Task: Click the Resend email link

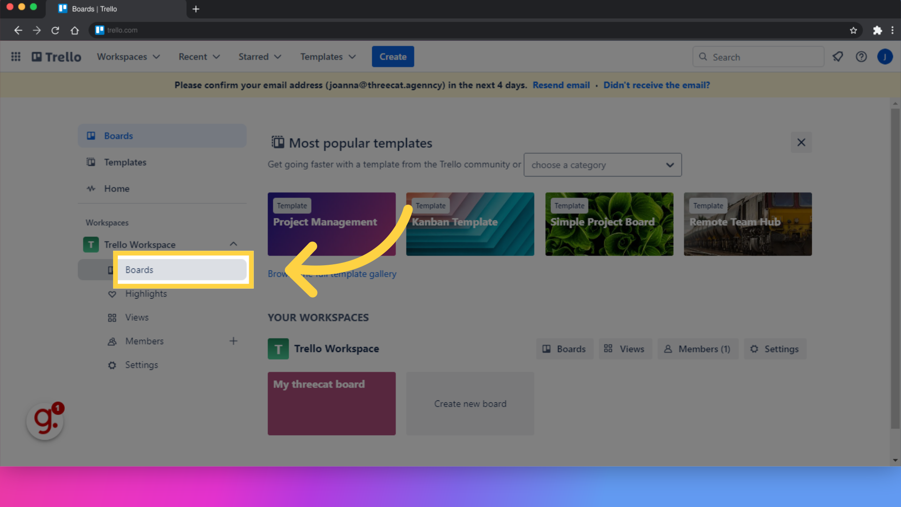Action: [561, 85]
